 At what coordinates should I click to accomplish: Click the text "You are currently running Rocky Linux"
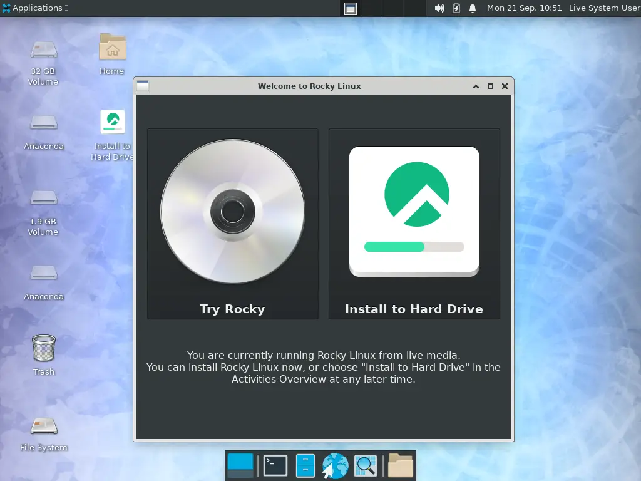[282, 355]
